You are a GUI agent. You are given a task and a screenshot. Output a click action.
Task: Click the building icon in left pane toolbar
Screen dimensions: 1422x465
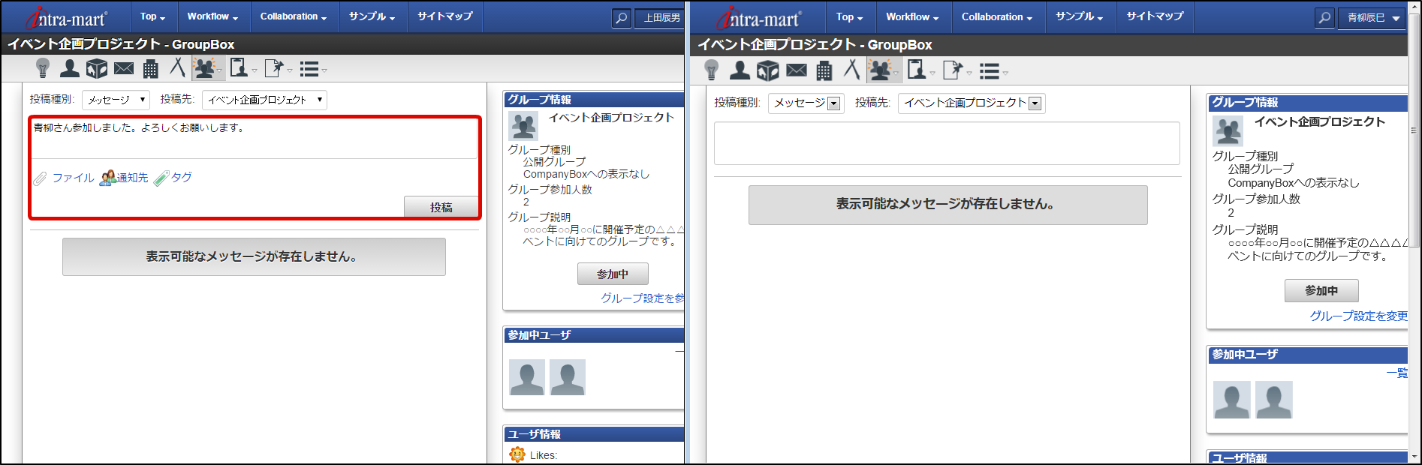[x=151, y=69]
